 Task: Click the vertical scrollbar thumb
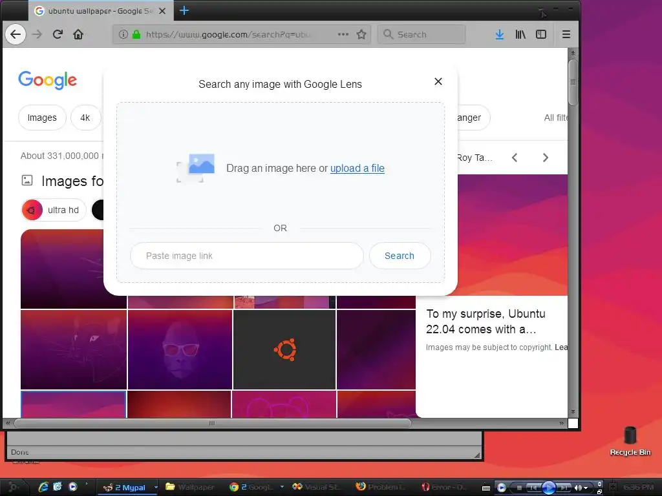tap(573, 82)
